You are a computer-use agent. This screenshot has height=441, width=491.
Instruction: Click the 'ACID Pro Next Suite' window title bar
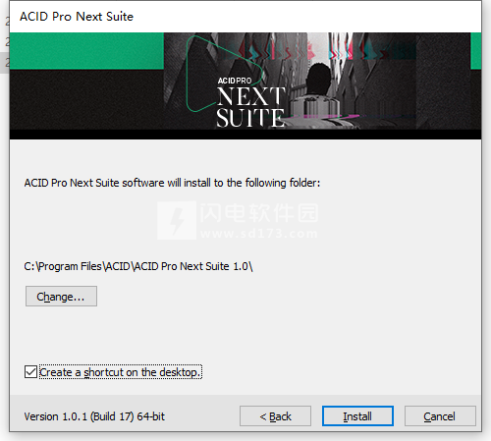[245, 17]
